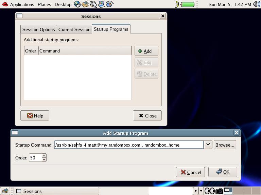This screenshot has height=195, width=261.
Task: Expand the Startup Command history dropdown
Action: pyautogui.click(x=208, y=145)
